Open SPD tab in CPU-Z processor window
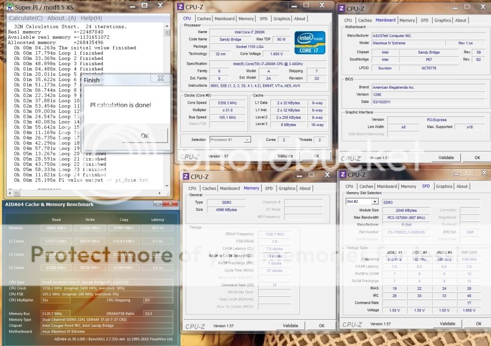The width and height of the screenshot is (491, 346). 263,19
